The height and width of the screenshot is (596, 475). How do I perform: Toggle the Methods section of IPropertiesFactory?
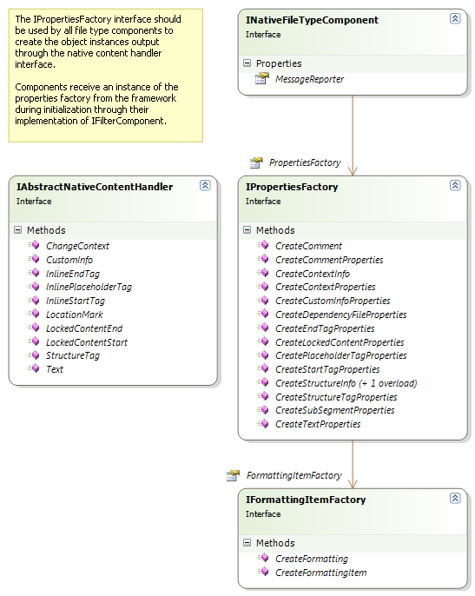(x=247, y=230)
